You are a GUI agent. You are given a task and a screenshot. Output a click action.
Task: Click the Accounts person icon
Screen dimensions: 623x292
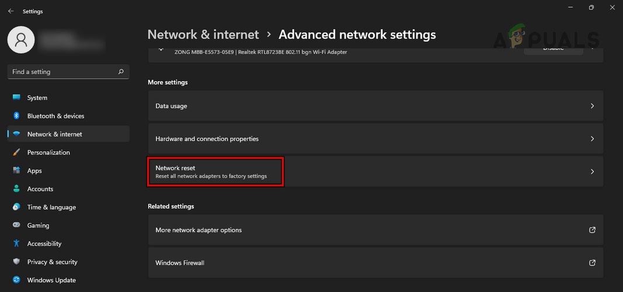click(x=16, y=189)
